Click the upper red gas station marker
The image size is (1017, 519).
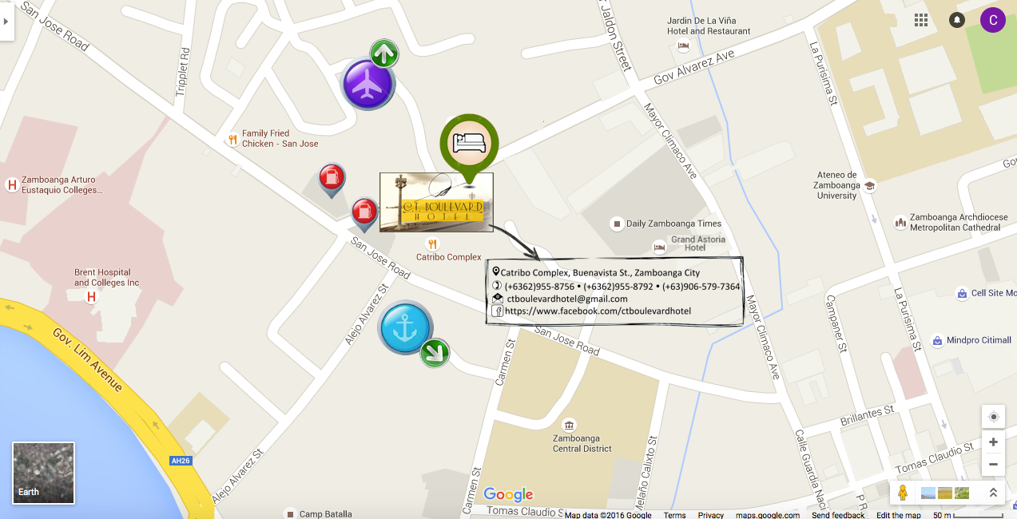(332, 180)
